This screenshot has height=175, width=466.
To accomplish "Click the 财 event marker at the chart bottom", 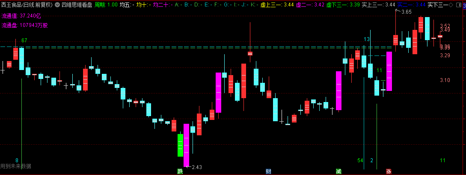I will (x=268, y=171).
